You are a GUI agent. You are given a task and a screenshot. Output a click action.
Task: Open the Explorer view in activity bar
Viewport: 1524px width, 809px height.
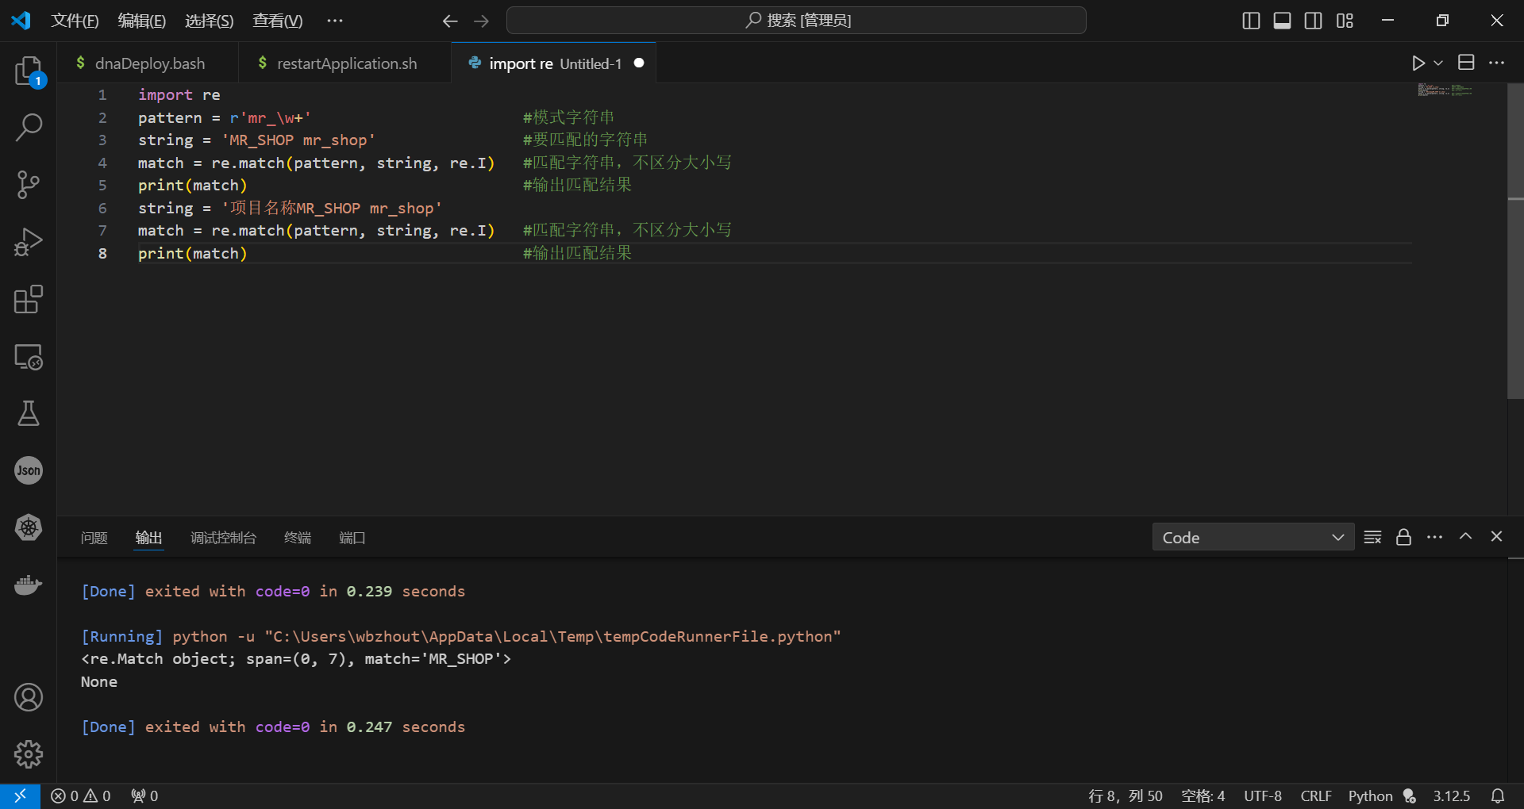click(29, 71)
